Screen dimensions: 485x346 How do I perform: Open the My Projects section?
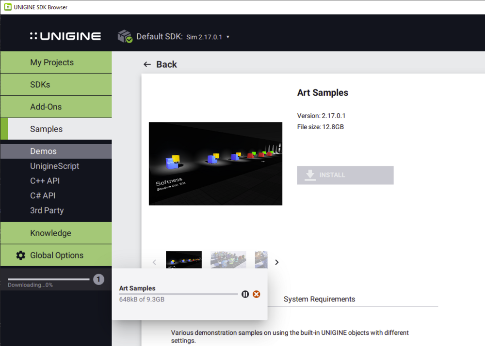pos(52,62)
